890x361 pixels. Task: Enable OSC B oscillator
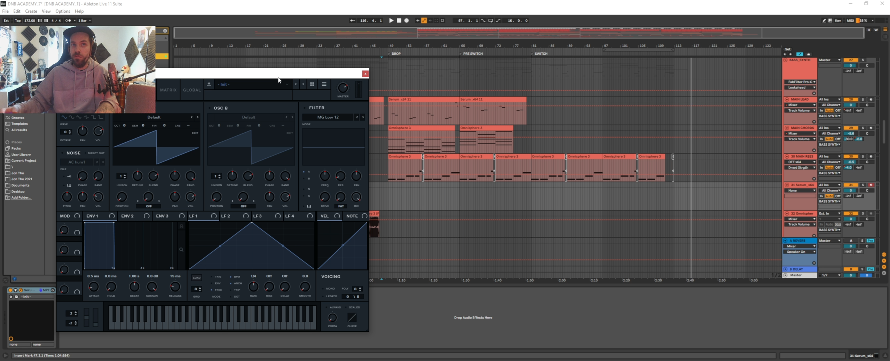pos(210,108)
